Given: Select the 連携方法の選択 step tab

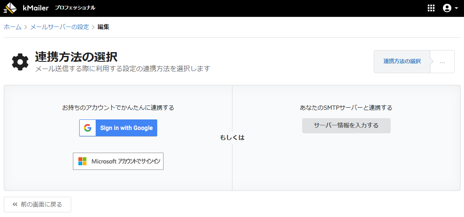Looking at the screenshot, I should [x=402, y=61].
